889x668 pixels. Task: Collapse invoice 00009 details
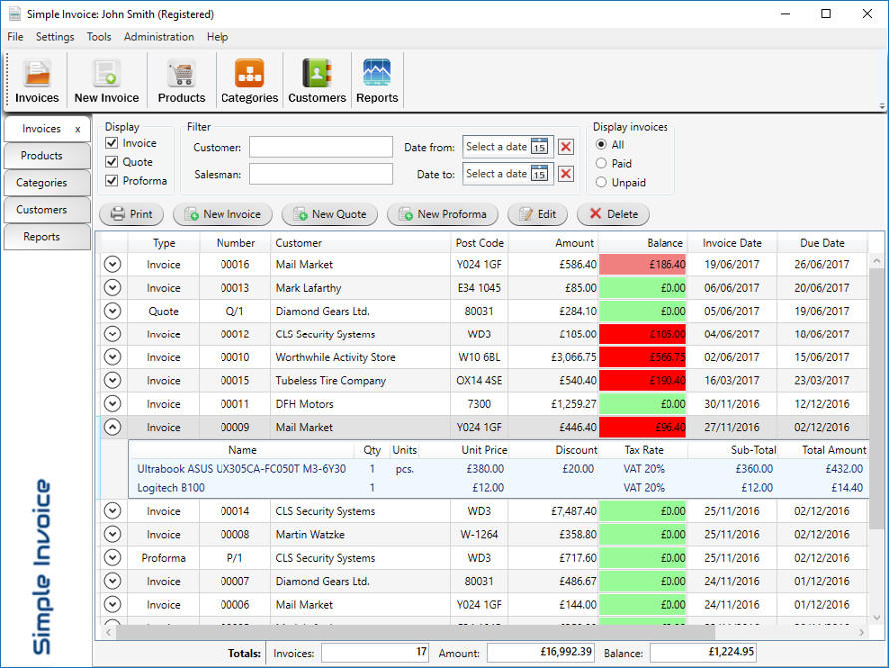[113, 427]
